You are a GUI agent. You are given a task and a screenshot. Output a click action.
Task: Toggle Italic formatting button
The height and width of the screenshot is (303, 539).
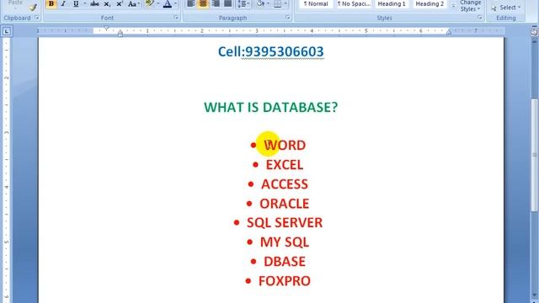point(63,3)
